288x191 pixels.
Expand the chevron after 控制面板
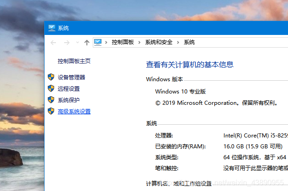click(x=139, y=43)
